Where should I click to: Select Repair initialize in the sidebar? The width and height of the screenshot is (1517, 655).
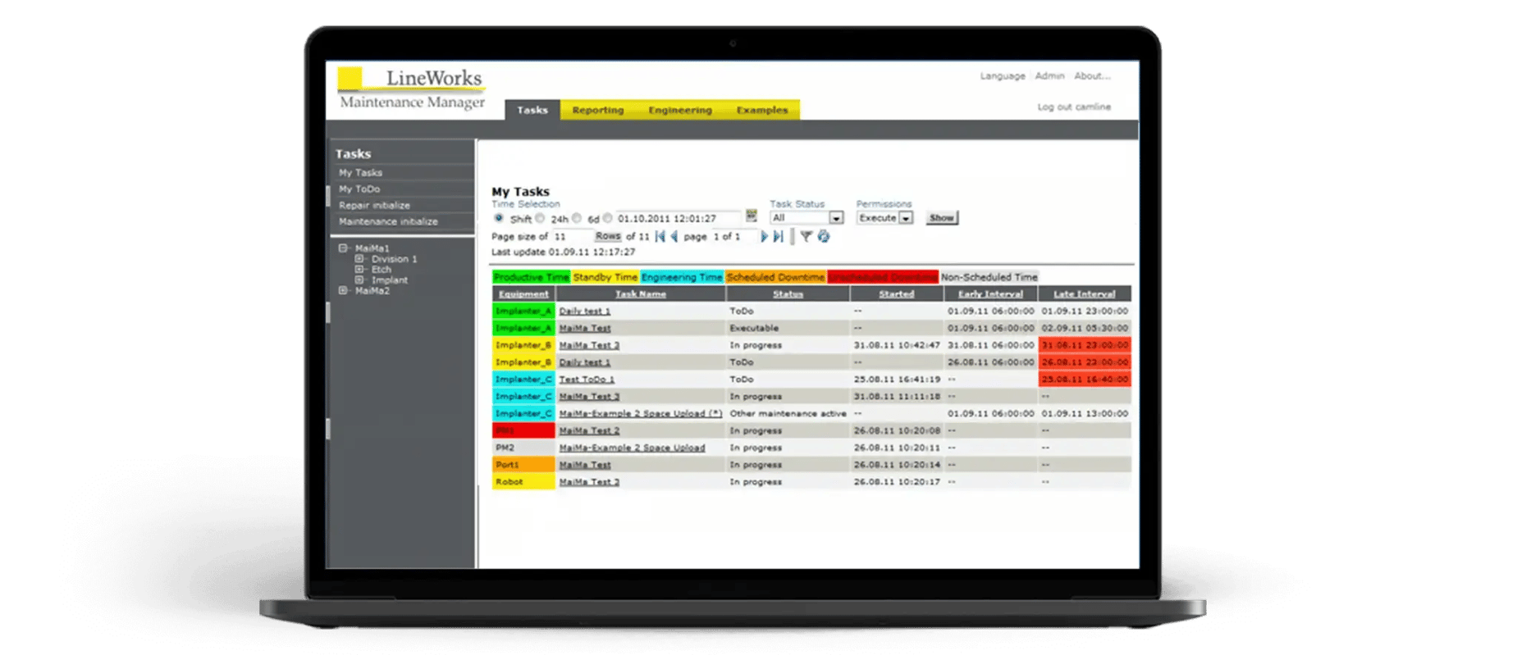[374, 206]
